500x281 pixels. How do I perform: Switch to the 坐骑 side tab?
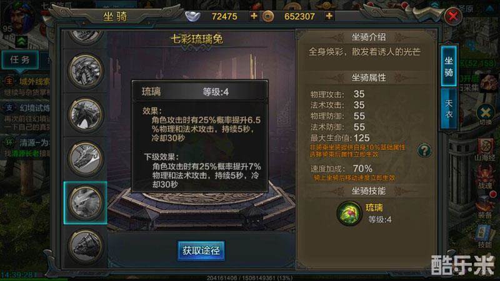click(x=449, y=67)
